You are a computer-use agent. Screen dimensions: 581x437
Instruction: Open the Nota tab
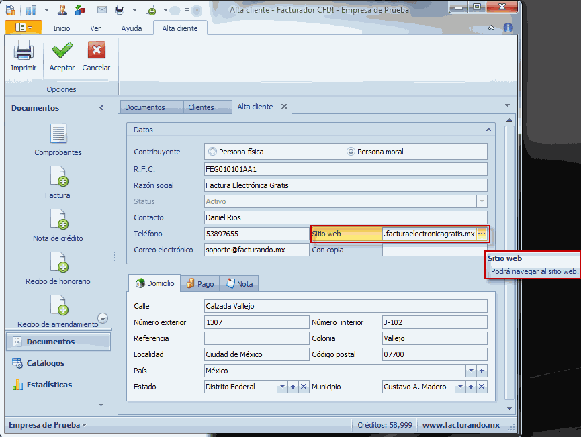(x=239, y=284)
